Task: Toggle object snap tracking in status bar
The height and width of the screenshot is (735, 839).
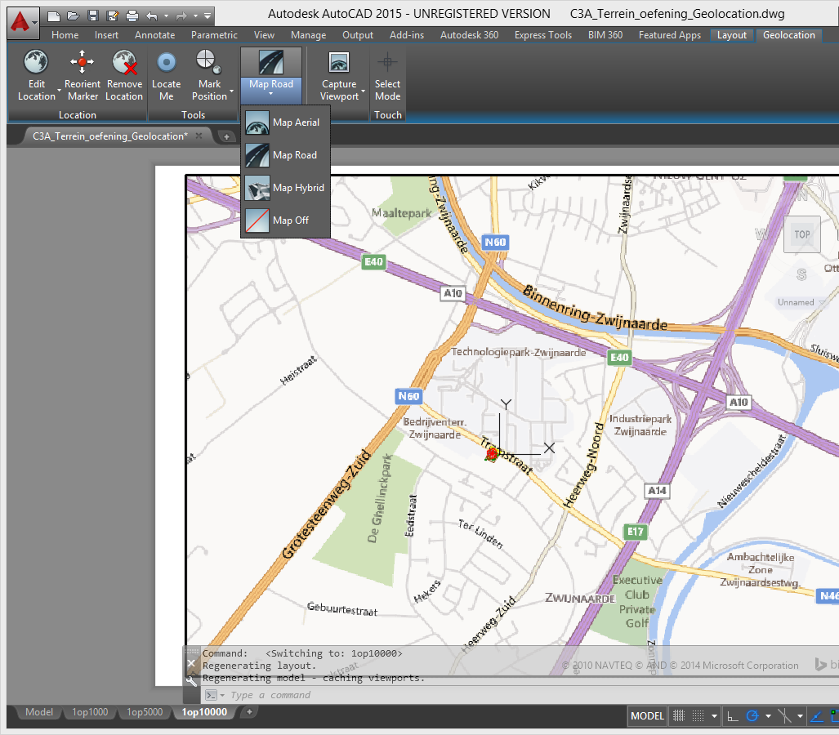Action: pos(816,716)
